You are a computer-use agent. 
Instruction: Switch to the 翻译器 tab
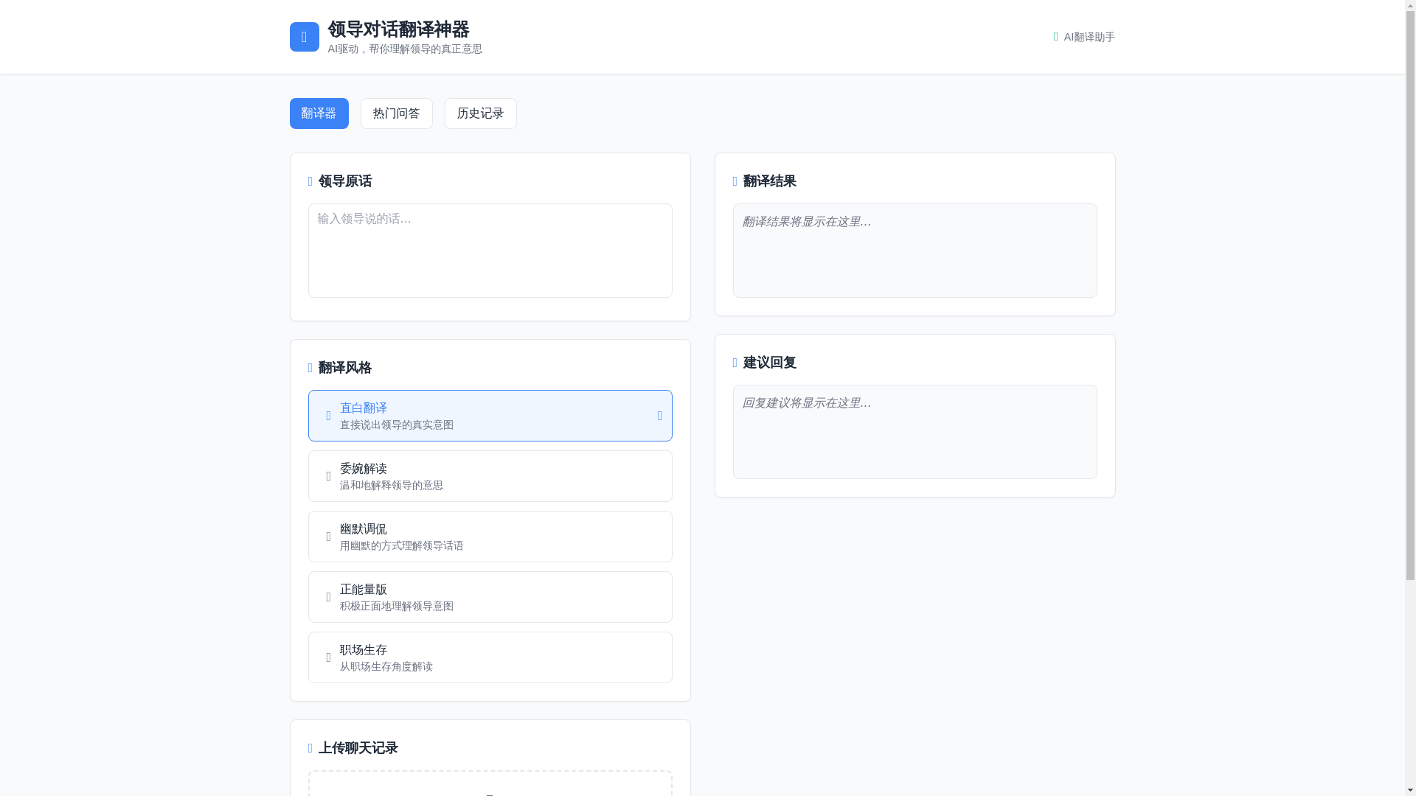click(319, 114)
